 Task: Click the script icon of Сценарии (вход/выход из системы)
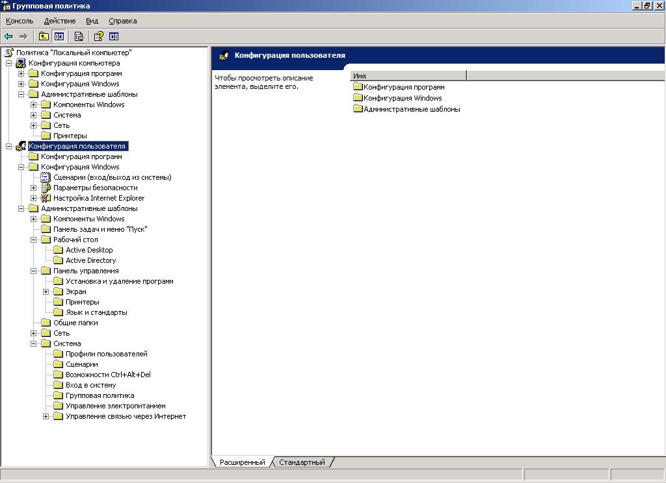click(46, 177)
